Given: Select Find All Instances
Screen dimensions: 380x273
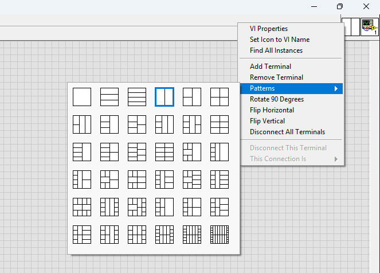Looking at the screenshot, I should [x=291, y=50].
